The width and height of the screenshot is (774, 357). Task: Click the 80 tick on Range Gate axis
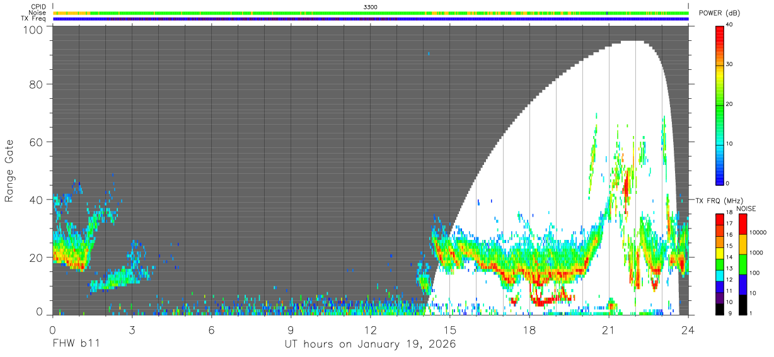(x=35, y=84)
